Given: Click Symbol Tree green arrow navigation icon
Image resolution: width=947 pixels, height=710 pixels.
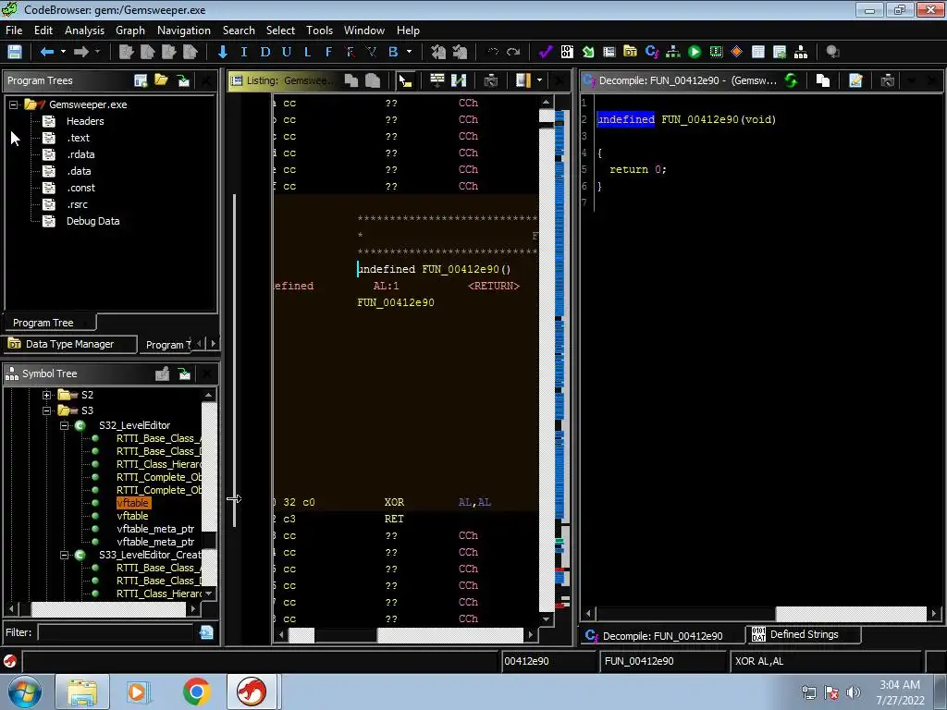Looking at the screenshot, I should 184,374.
